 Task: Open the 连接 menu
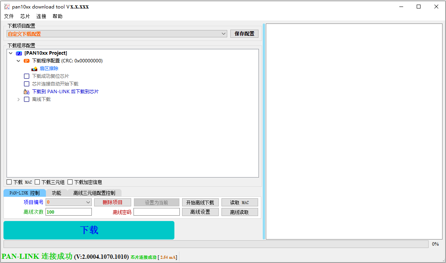click(x=41, y=16)
